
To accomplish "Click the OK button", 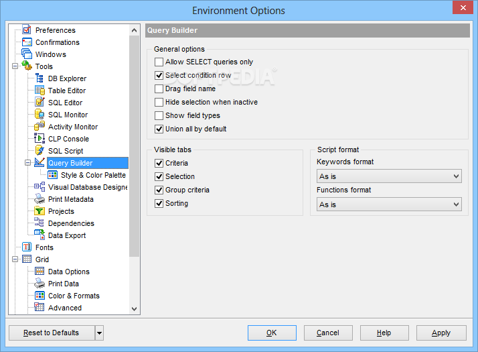I will 272,333.
